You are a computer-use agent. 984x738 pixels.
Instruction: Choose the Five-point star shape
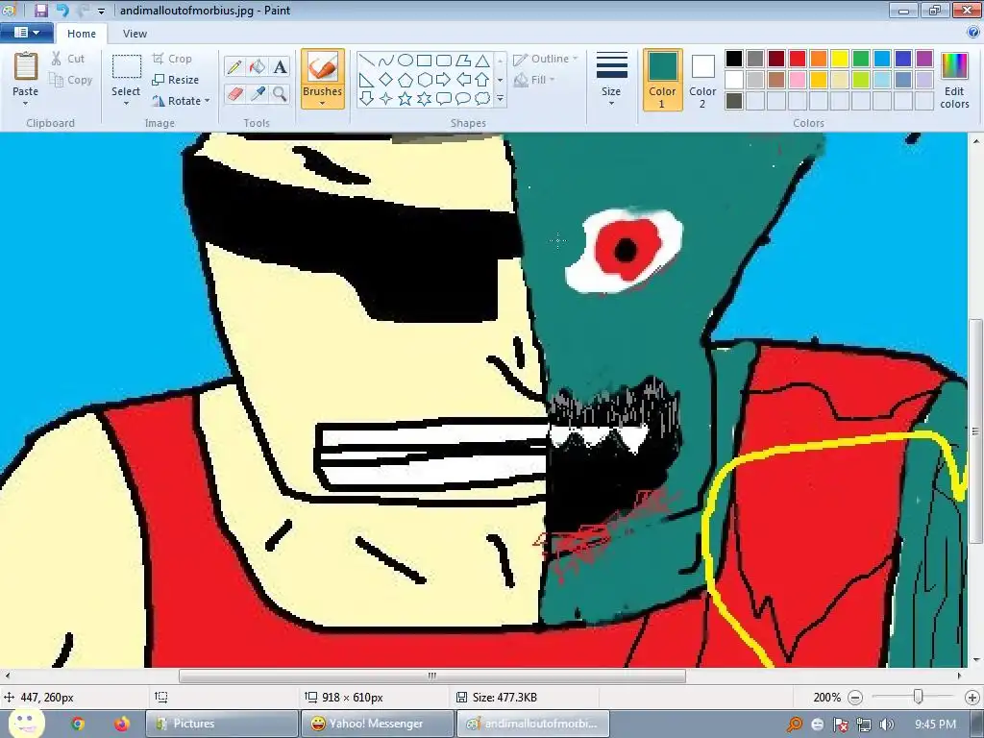406,99
